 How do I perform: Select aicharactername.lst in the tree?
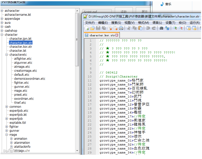coord(18,14)
